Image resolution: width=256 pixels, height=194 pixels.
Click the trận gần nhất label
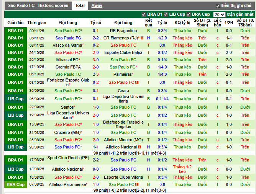pos(240,14)
